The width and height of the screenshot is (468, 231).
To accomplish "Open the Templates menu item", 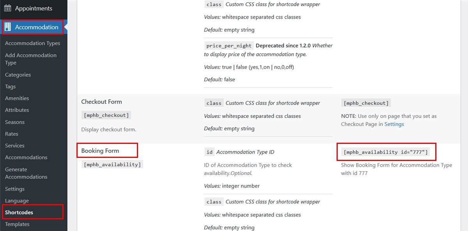I will click(x=17, y=224).
